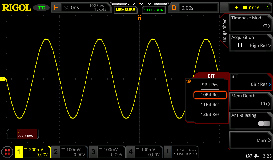
Task: Open the red grid function menu icon
Action: click(7, 152)
